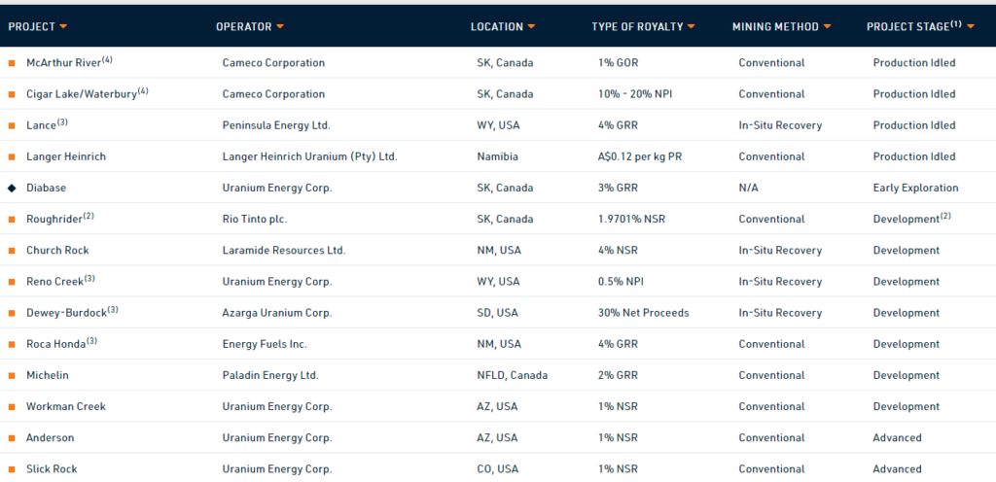Click the orange marker beside Dewey-Burdock

tap(12, 313)
